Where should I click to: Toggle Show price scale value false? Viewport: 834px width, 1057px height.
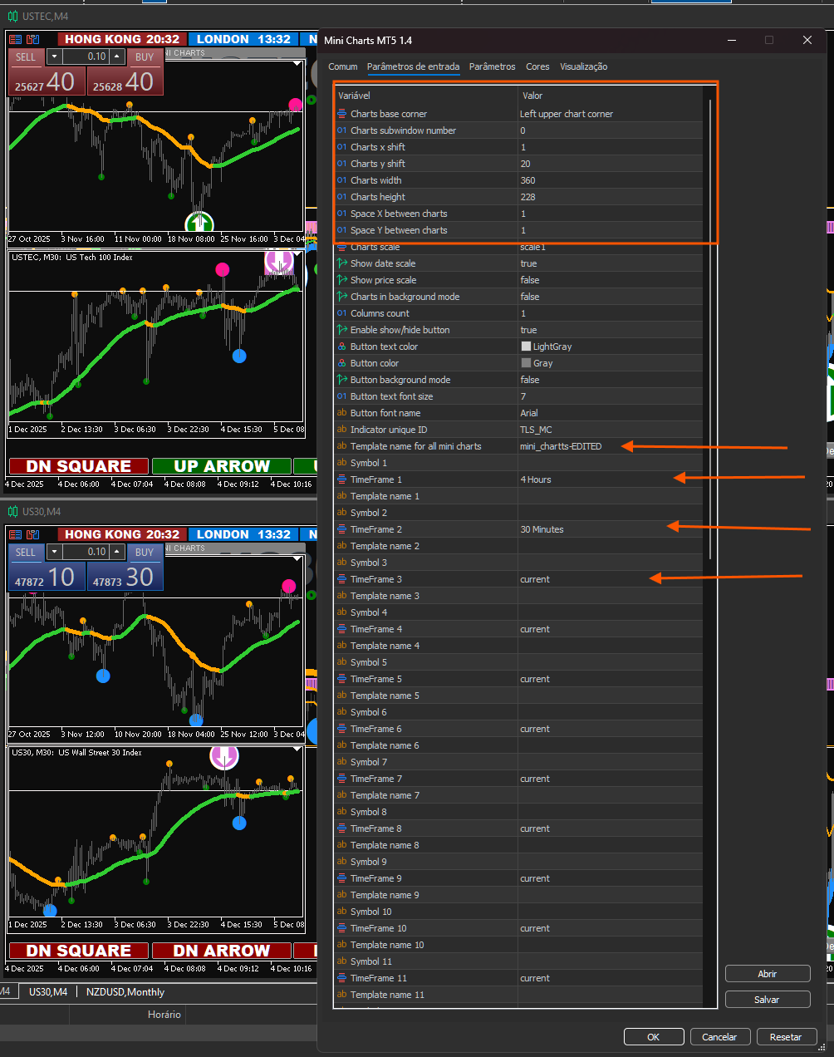tap(610, 280)
